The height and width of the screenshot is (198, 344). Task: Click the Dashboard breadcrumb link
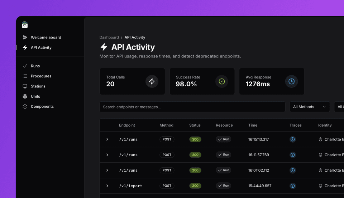click(x=109, y=37)
